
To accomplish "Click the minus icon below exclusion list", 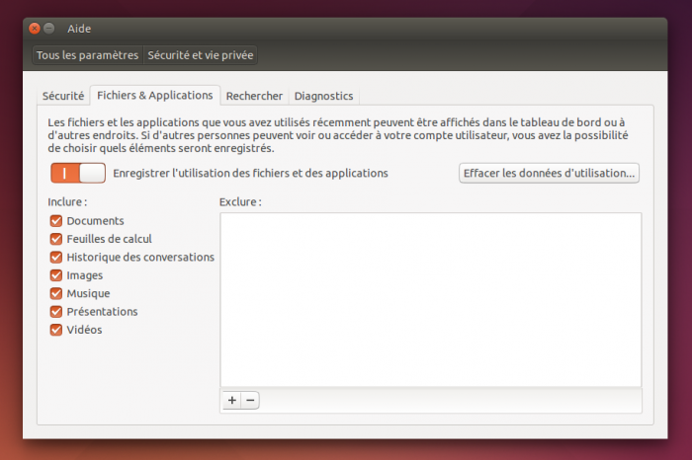I will click(x=250, y=401).
